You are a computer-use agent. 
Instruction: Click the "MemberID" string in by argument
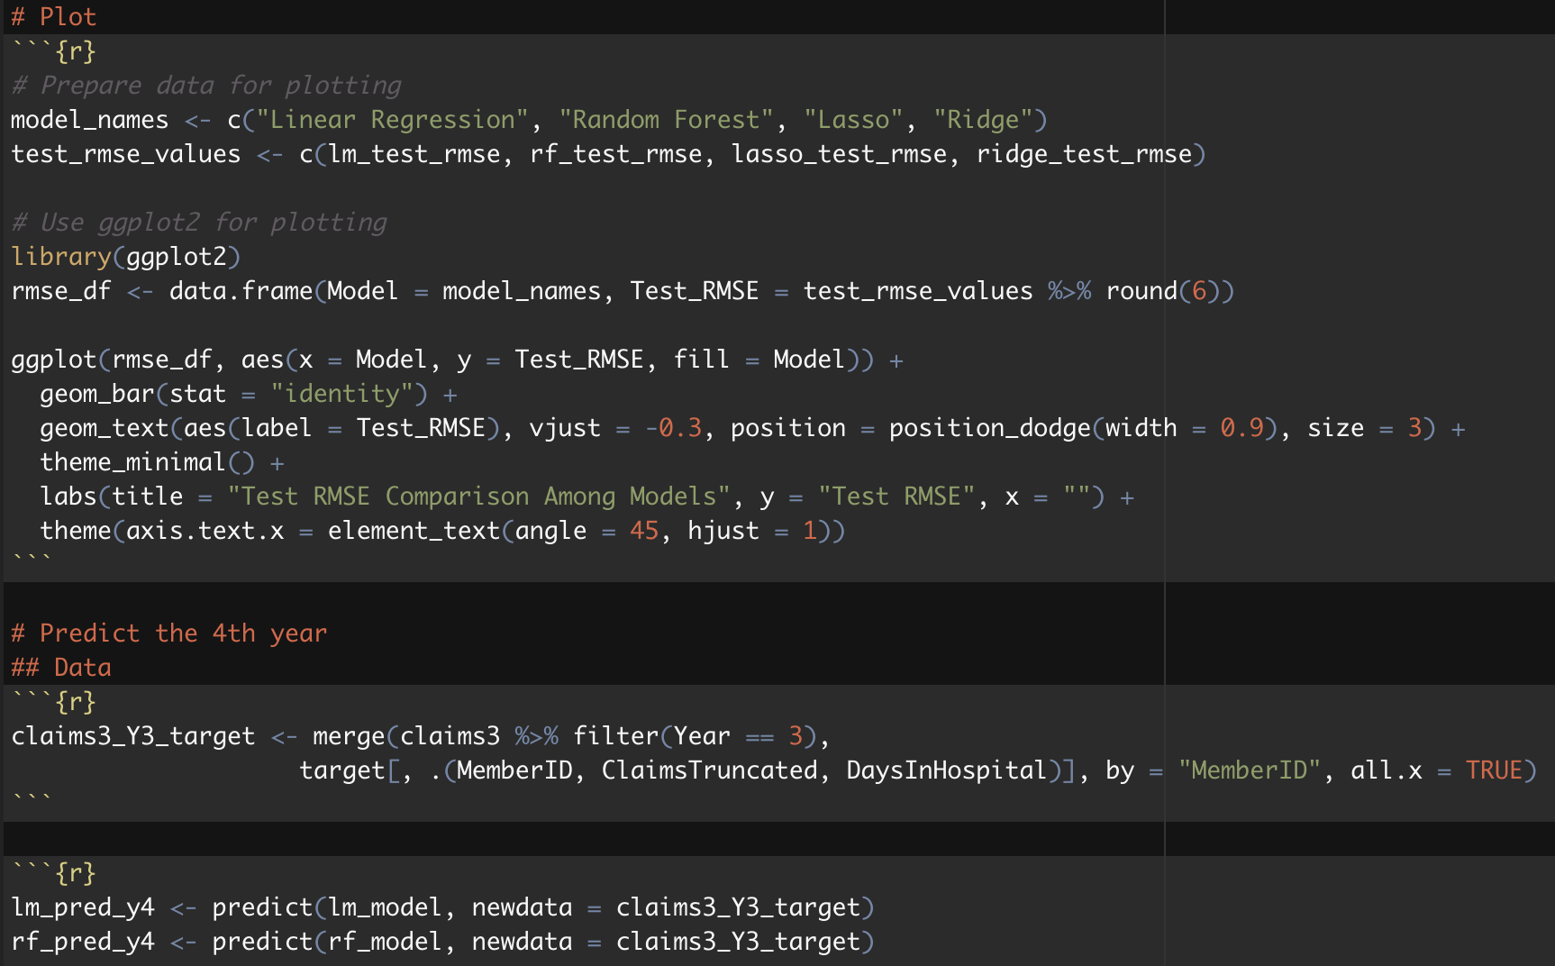click(x=1250, y=770)
